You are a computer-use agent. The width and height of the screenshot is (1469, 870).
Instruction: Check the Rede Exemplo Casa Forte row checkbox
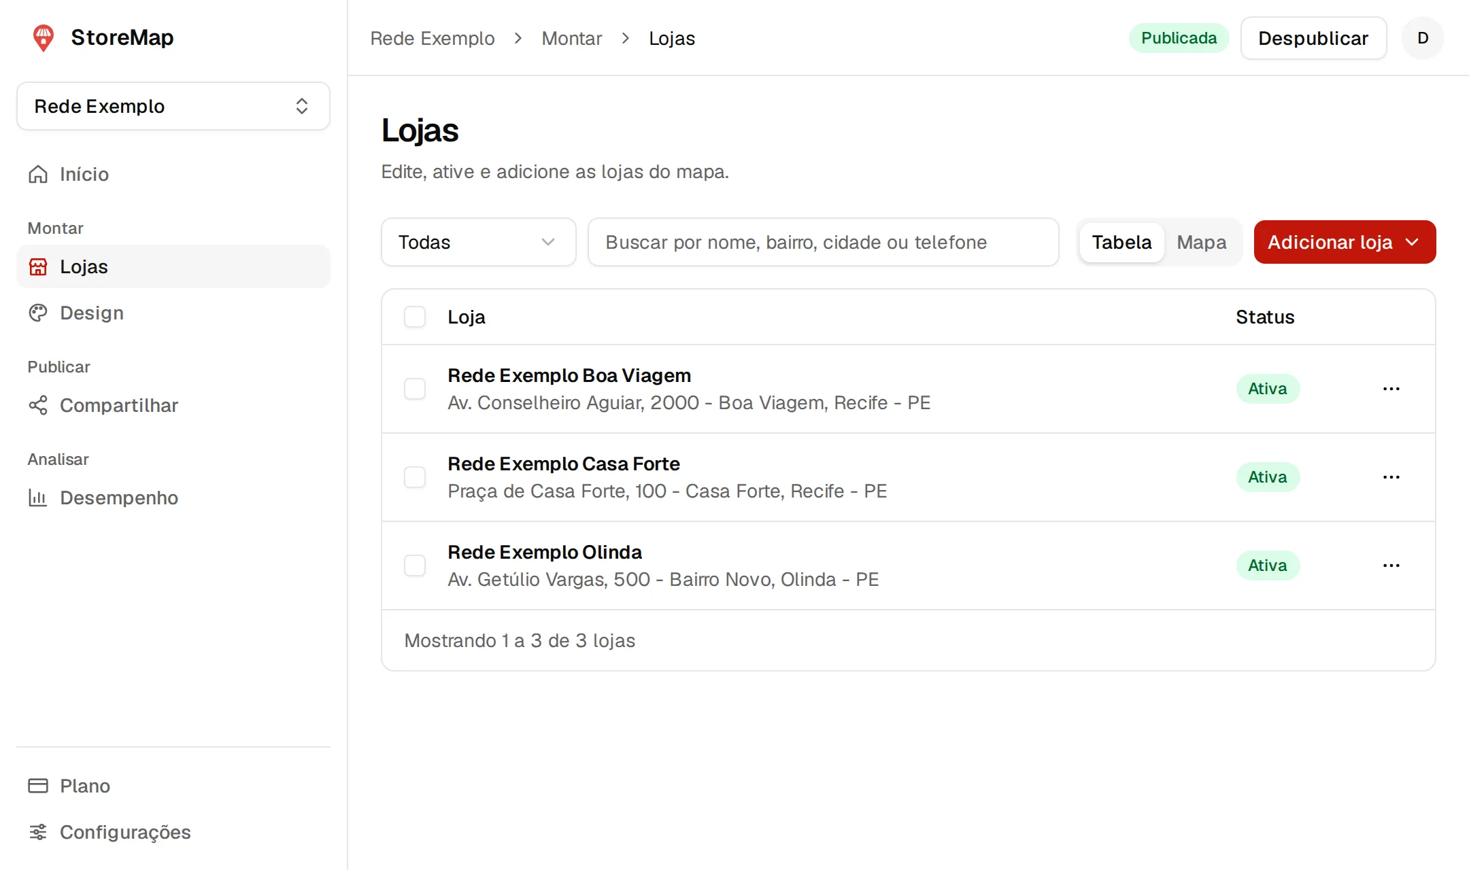tap(415, 477)
